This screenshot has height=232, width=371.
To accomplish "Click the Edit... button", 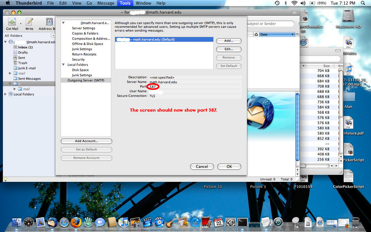I will coord(229,49).
